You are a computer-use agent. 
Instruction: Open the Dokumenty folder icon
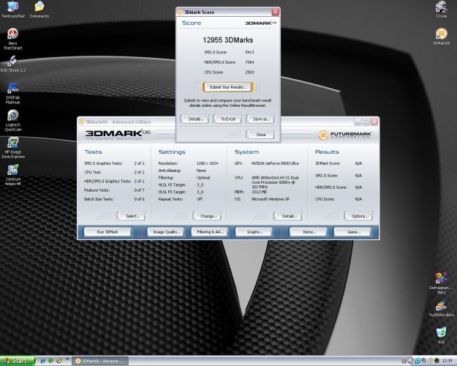pyautogui.click(x=39, y=10)
